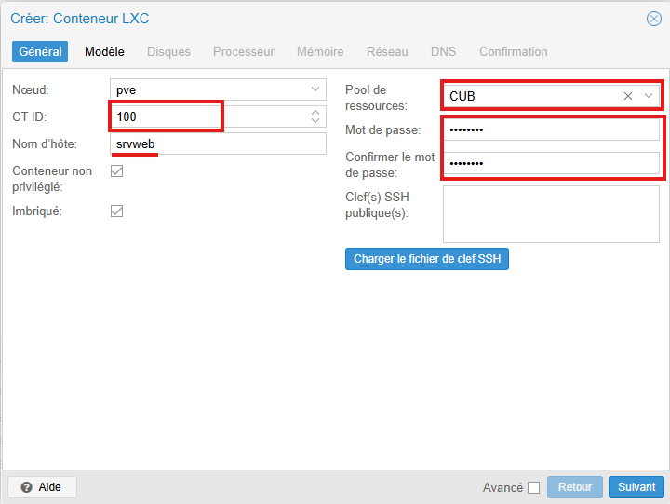The image size is (670, 504).
Task: Click Charger le fichier de clef SSH
Action: [x=427, y=259]
